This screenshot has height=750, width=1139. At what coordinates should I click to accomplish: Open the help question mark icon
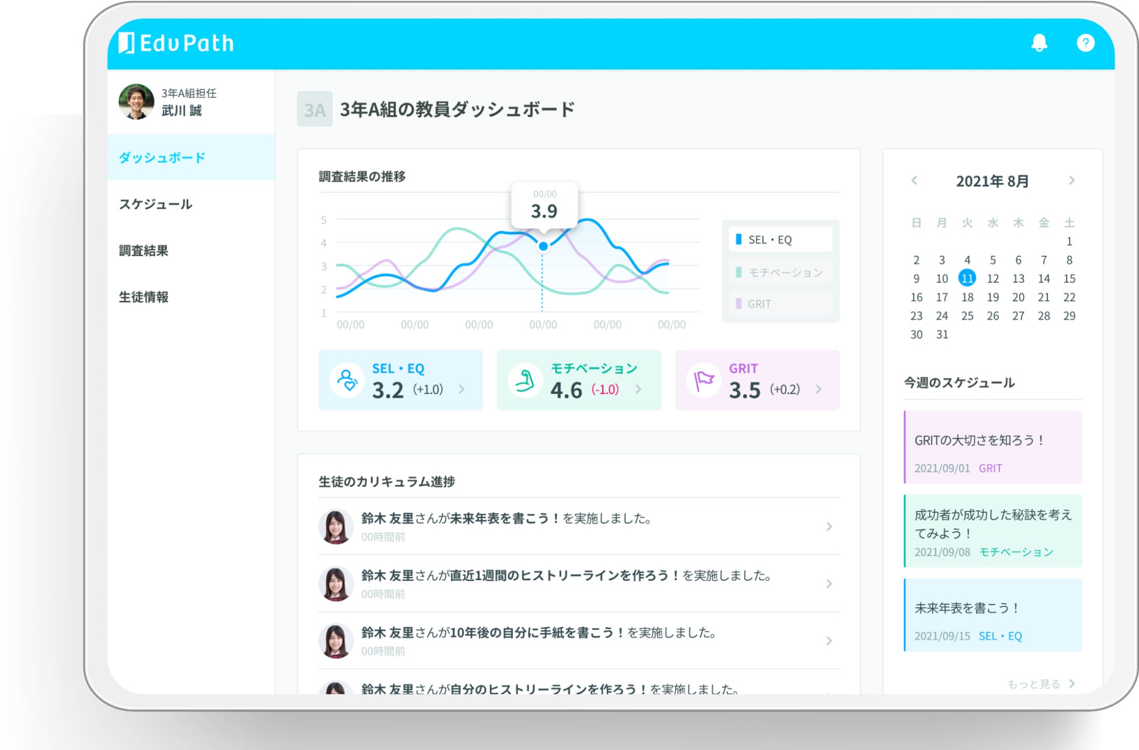coord(1085,43)
